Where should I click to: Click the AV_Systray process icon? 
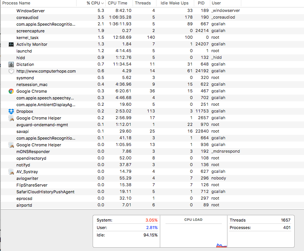click(11, 172)
